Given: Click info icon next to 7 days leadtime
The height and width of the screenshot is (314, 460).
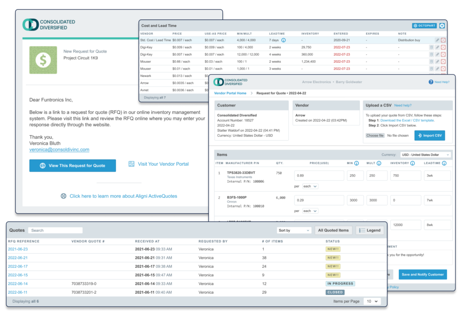Looking at the screenshot, I should 283,40.
